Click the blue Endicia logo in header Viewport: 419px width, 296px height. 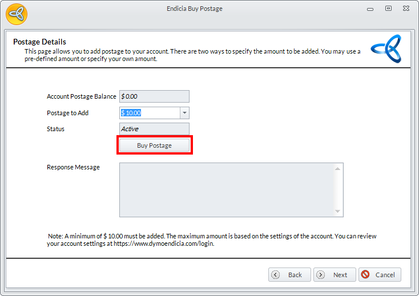click(x=386, y=49)
